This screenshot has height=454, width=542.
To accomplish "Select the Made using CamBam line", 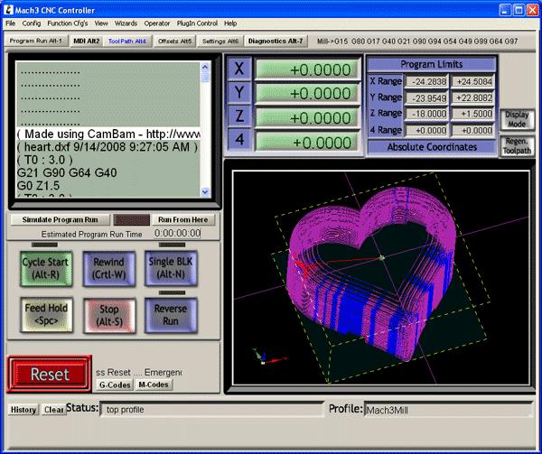I will pos(108,134).
